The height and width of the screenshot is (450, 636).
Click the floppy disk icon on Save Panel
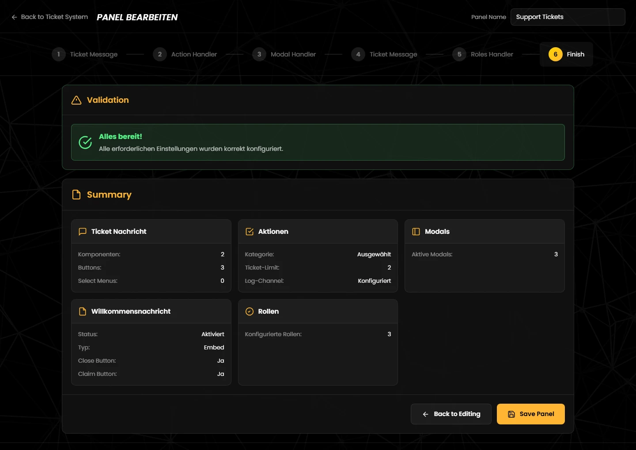pyautogui.click(x=511, y=414)
